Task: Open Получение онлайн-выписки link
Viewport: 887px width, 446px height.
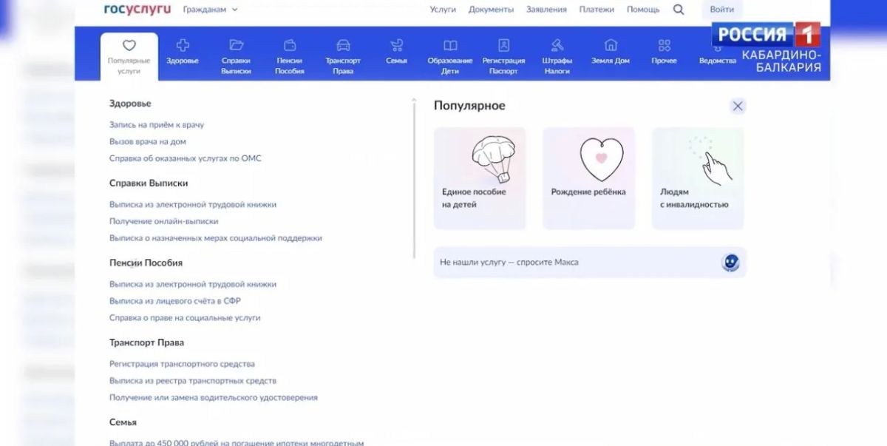Action: (x=164, y=221)
